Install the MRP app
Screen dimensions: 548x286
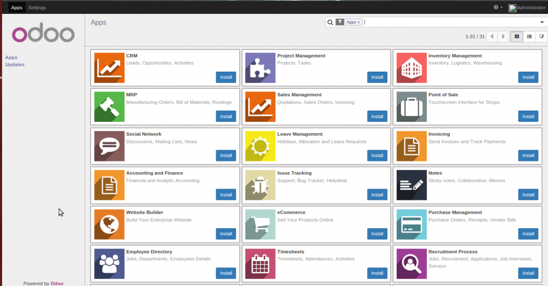click(x=226, y=117)
